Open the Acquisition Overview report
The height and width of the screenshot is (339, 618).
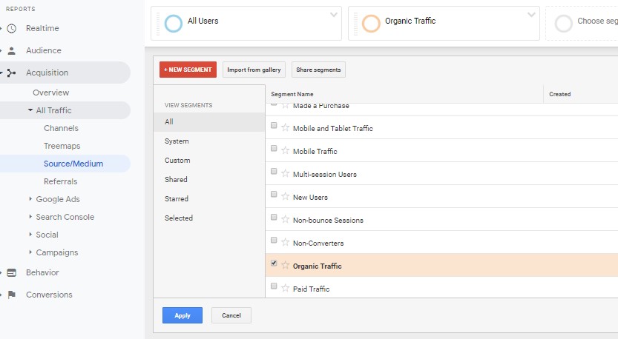point(51,93)
